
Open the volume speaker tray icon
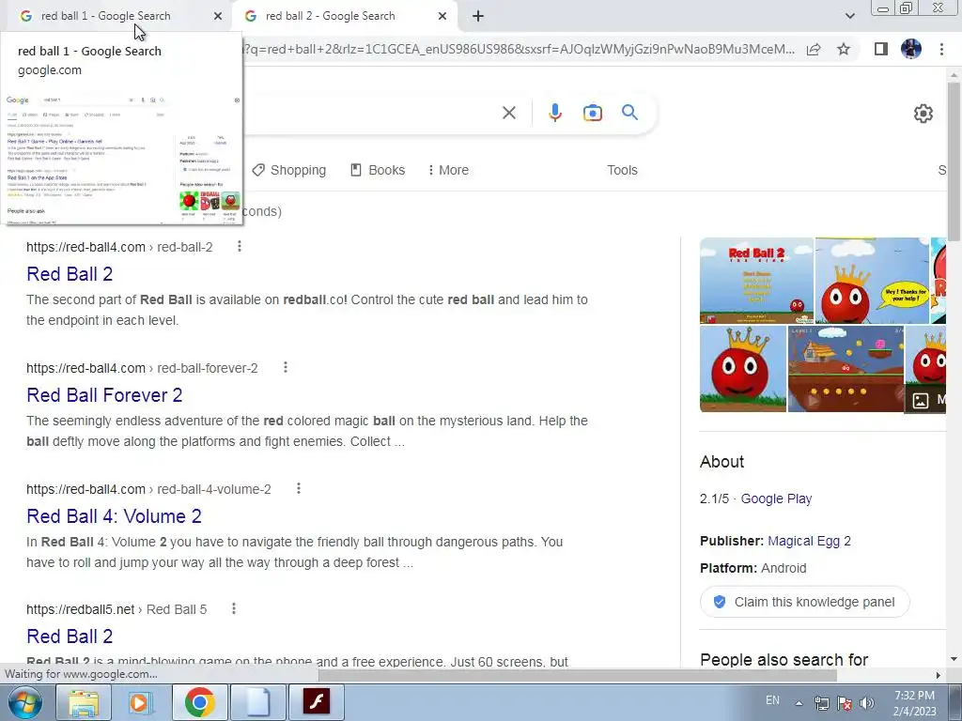pos(866,702)
